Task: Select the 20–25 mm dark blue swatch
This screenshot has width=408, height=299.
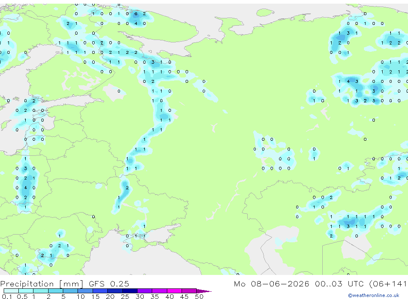Action: (x=115, y=291)
